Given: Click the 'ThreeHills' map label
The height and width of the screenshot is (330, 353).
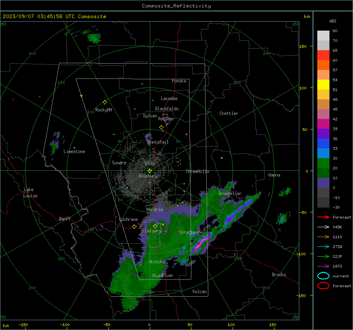Looking at the screenshot, I should tap(197, 171).
